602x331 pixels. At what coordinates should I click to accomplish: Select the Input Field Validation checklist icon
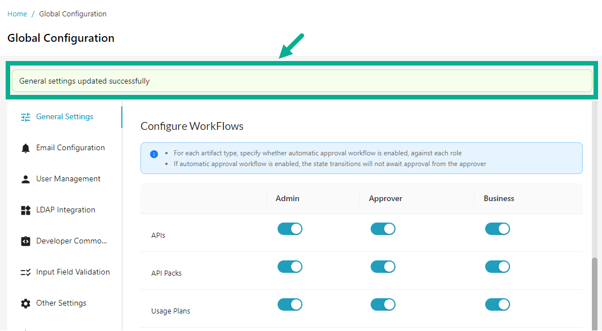point(25,272)
